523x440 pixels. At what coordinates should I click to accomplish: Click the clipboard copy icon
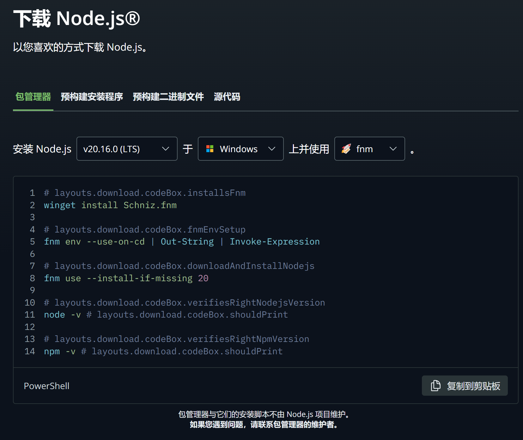click(435, 386)
